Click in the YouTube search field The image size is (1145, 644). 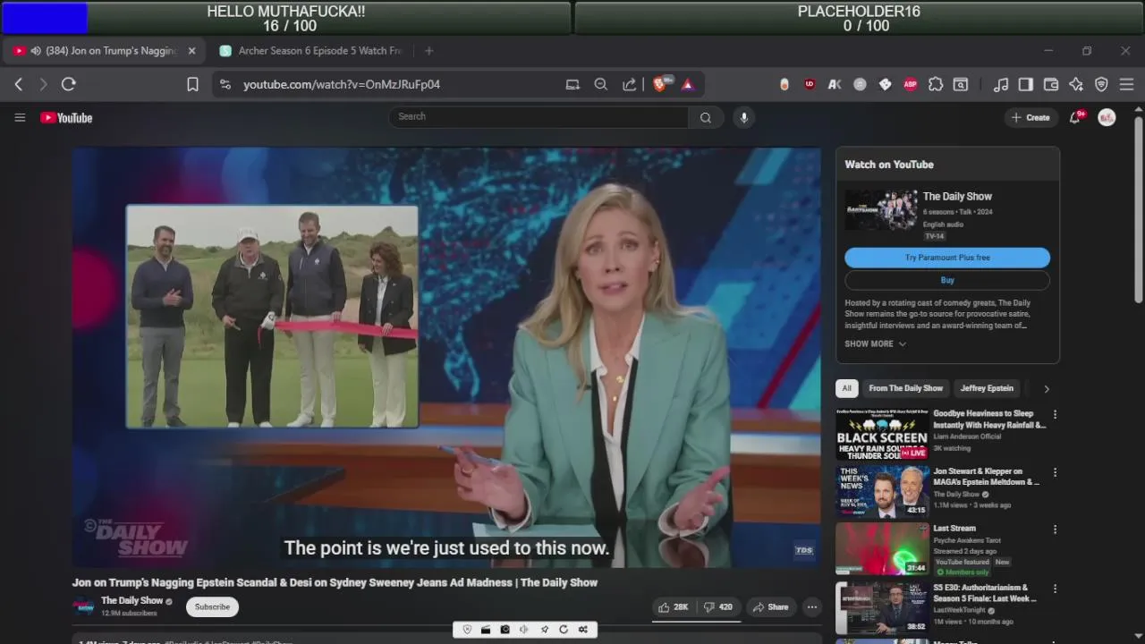pos(539,117)
